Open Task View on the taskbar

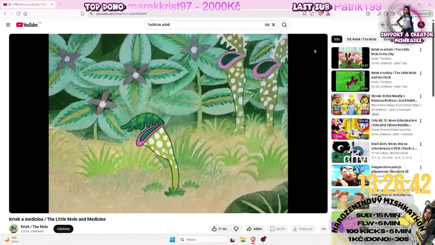232,240
